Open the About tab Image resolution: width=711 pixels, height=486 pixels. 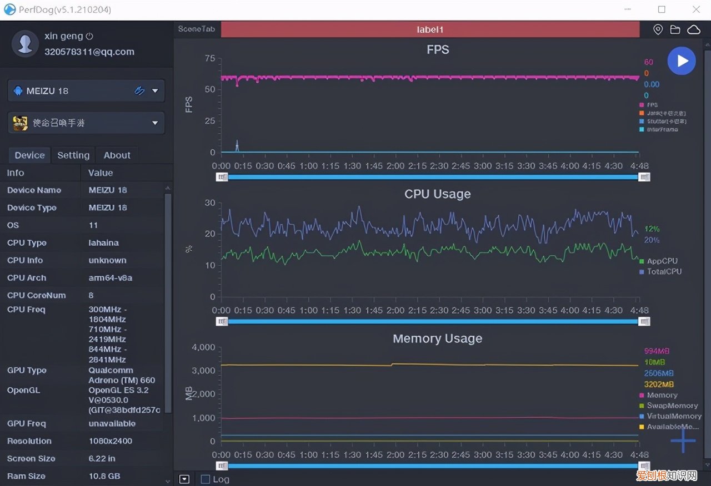pos(117,155)
